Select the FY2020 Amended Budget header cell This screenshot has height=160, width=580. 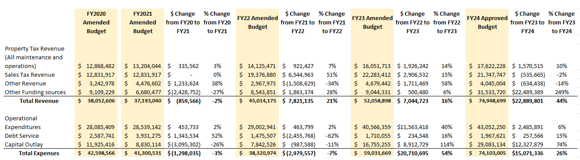[96, 22]
